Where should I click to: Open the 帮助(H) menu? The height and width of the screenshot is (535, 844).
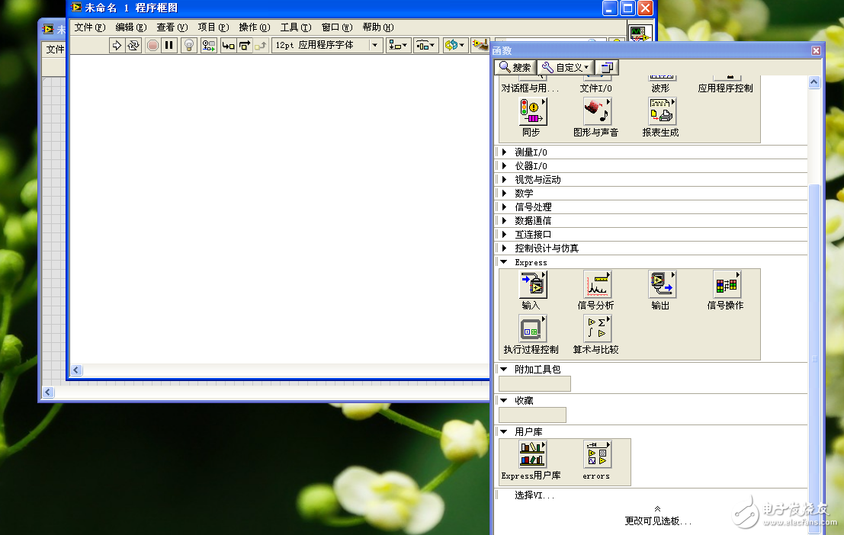coord(378,27)
